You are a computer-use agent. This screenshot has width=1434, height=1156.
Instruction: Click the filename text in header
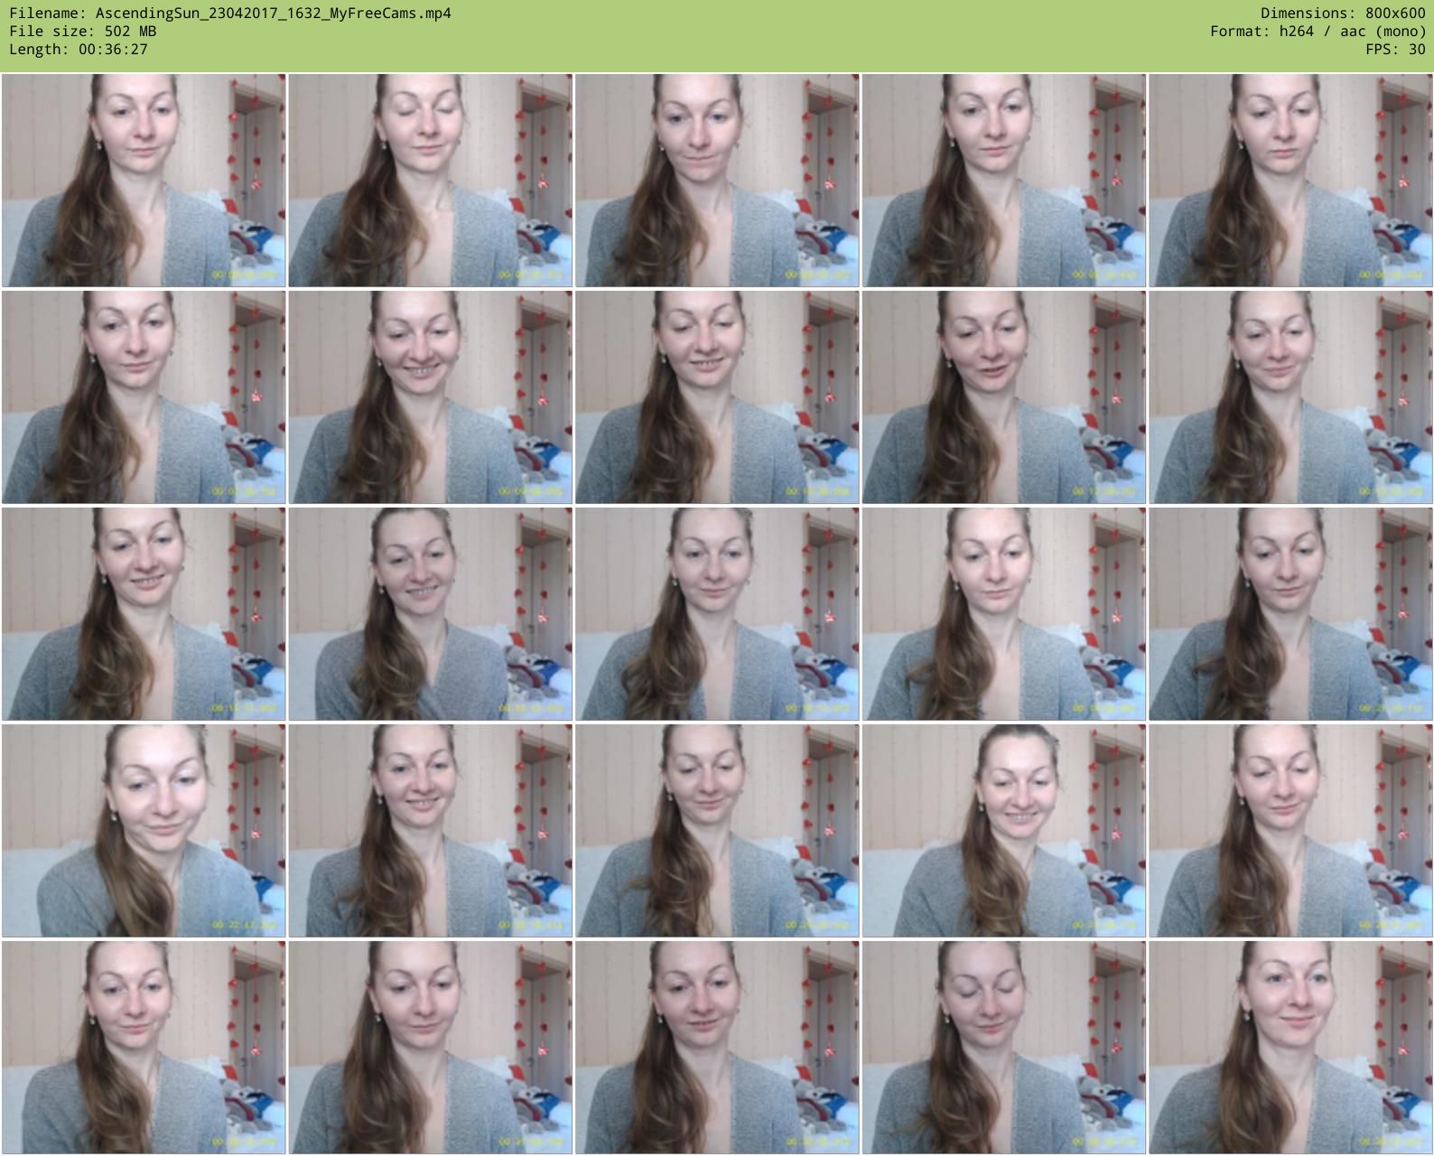pyautogui.click(x=230, y=14)
